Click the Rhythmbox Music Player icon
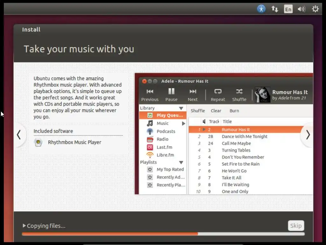The width and height of the screenshot is (326, 245). [38, 142]
